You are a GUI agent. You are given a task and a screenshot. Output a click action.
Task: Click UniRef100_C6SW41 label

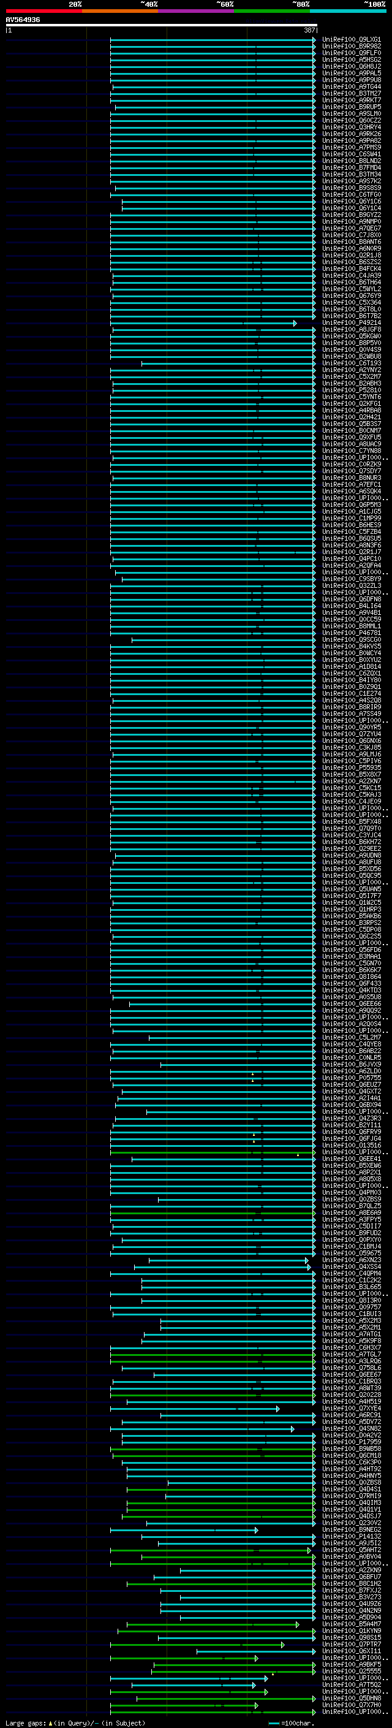point(352,154)
